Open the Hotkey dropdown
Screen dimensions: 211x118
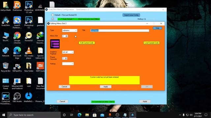click(x=68, y=64)
